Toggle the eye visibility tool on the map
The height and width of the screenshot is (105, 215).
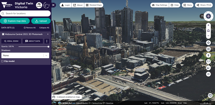coord(208,74)
